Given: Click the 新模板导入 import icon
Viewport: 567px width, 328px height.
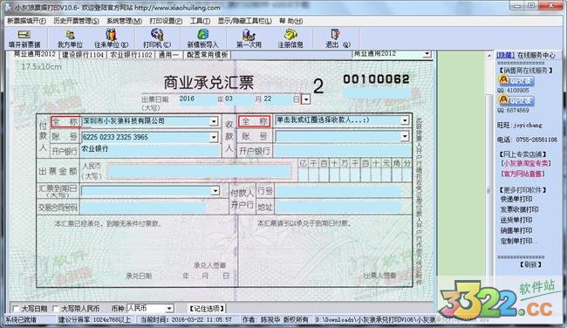Looking at the screenshot, I should click(202, 38).
